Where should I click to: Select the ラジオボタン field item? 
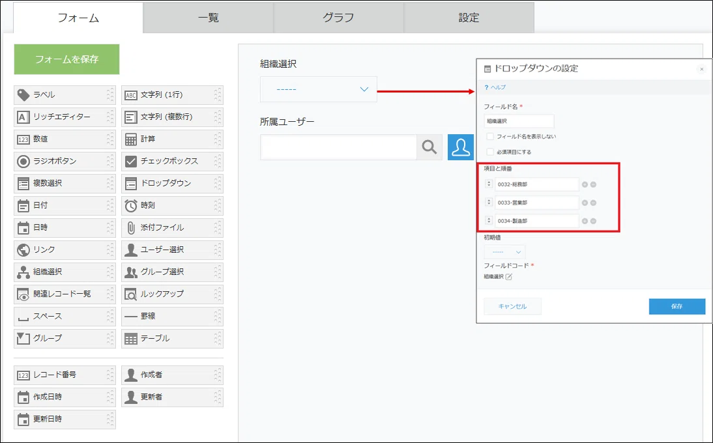[65, 162]
